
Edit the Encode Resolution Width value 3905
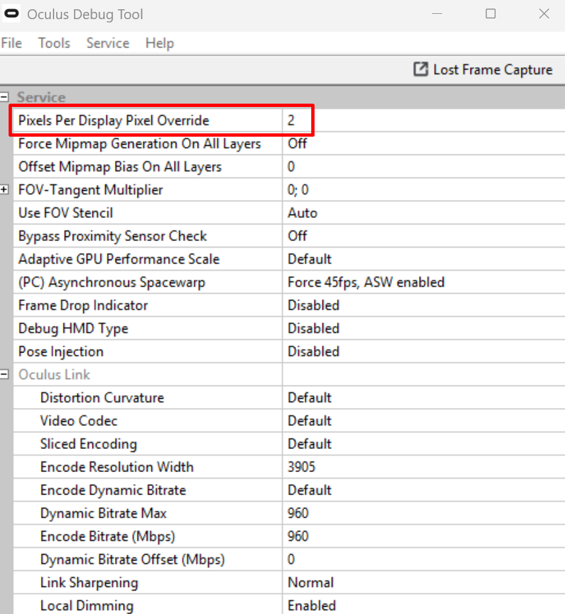coord(423,467)
